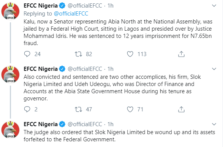Click EFCC avatar on the third tweet

(x=10, y=130)
